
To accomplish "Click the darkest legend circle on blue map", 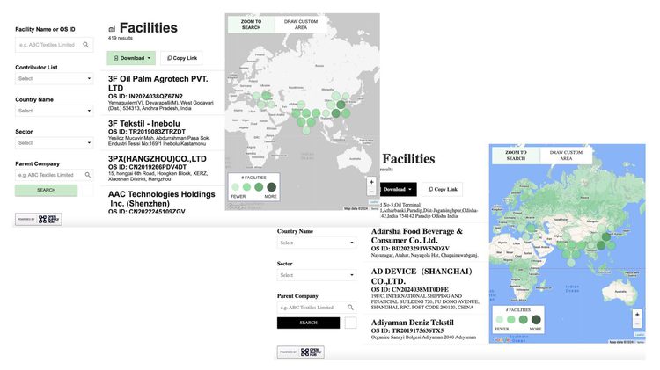I will (x=536, y=320).
